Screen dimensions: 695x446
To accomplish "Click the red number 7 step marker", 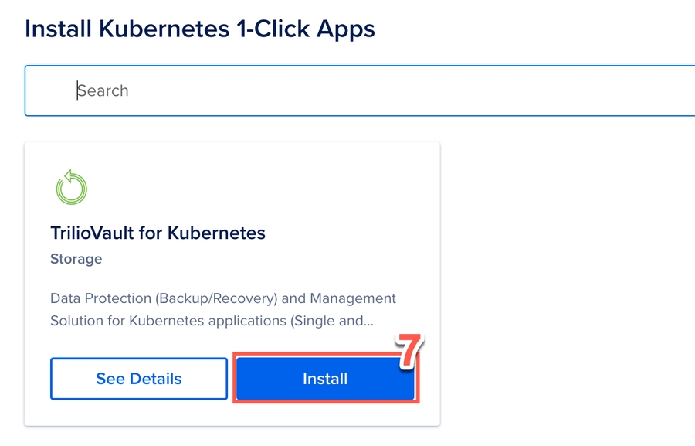I will coord(410,352).
